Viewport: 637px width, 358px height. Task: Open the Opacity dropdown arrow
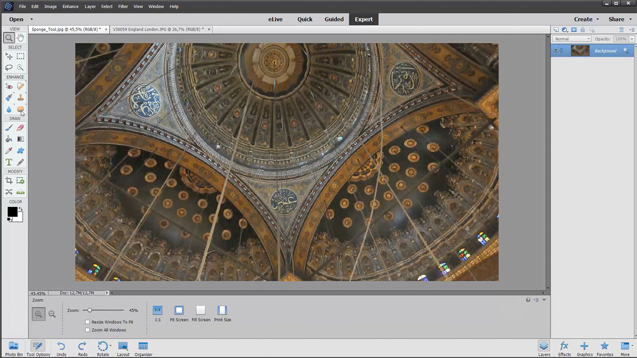(632, 39)
